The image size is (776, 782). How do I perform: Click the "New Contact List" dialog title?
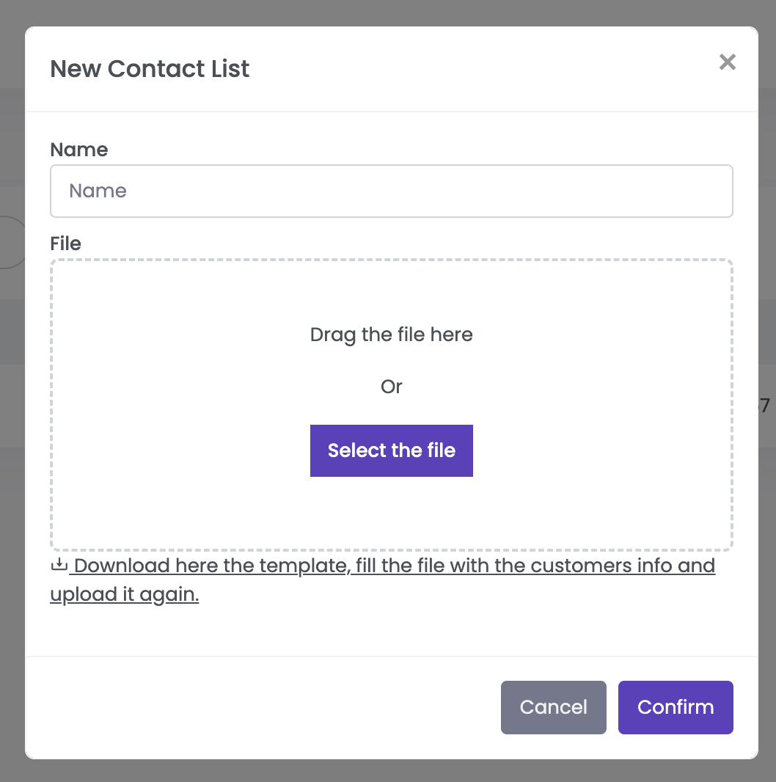pos(150,69)
